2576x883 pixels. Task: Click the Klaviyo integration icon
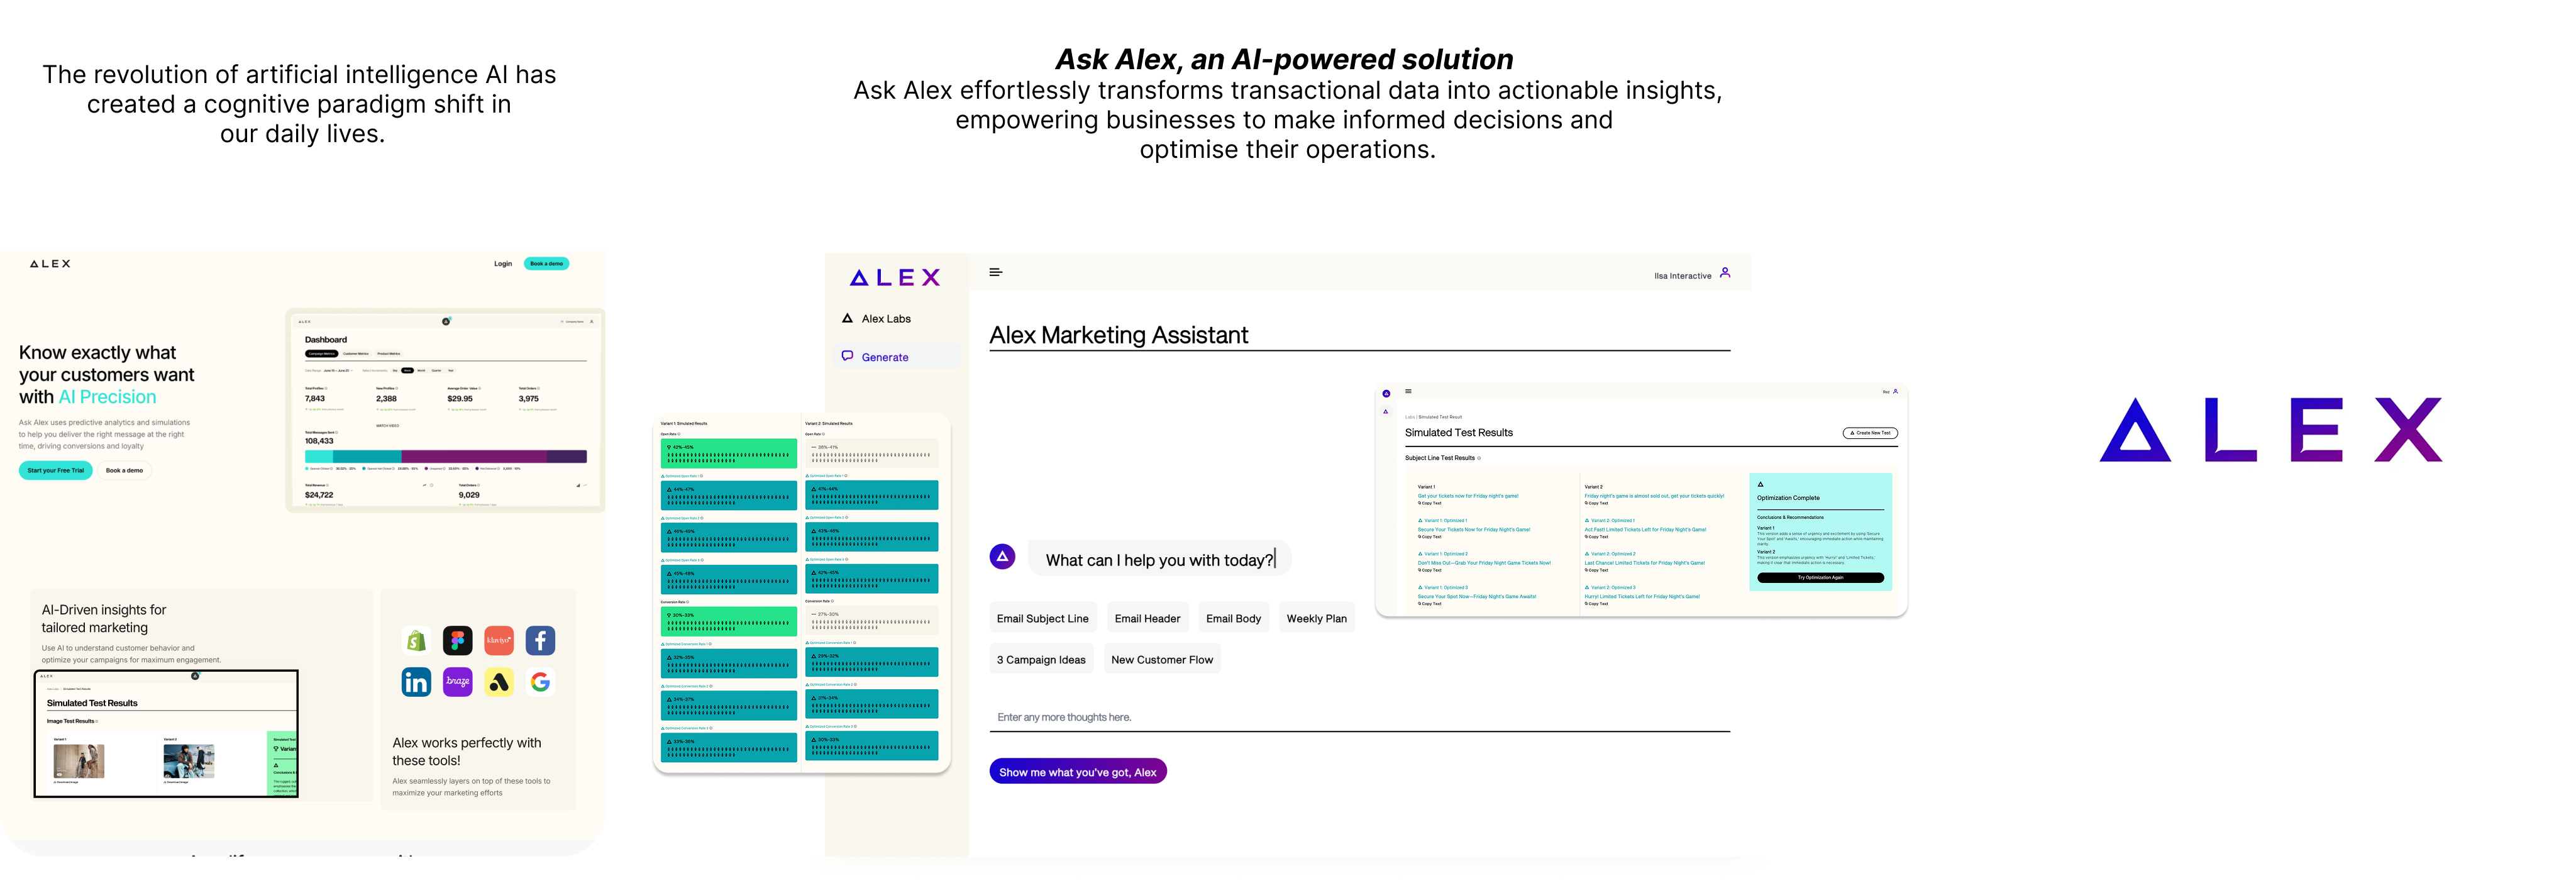[499, 641]
